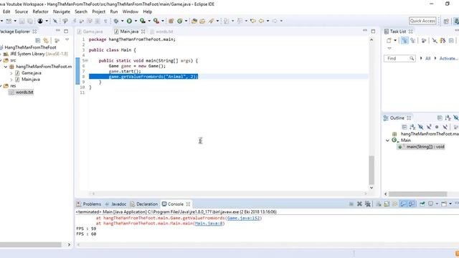Image resolution: width=459 pixels, height=258 pixels.
Task: Click Collapse All icon in Task List
Action: [451, 40]
